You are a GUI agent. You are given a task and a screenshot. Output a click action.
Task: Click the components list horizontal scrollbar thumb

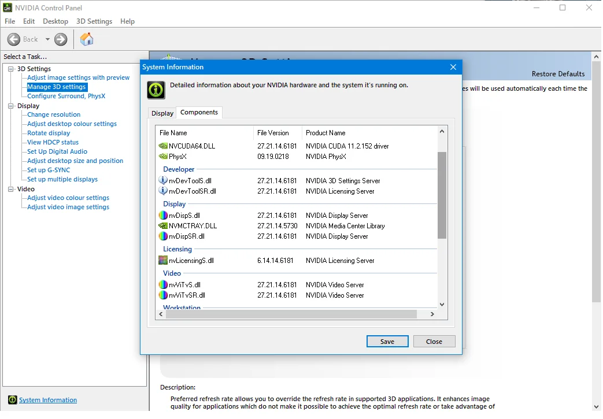pos(291,314)
